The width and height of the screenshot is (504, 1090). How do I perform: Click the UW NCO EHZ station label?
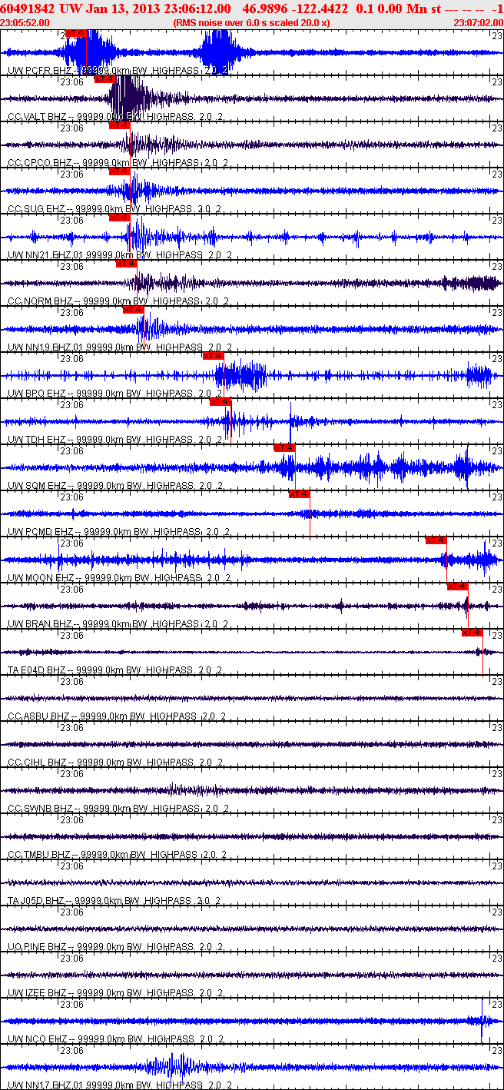[x=115, y=1038]
